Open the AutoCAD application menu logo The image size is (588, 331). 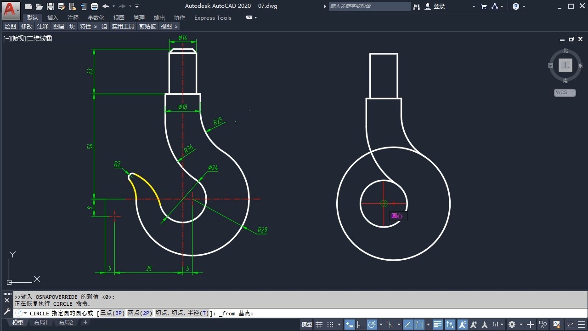(x=10, y=9)
